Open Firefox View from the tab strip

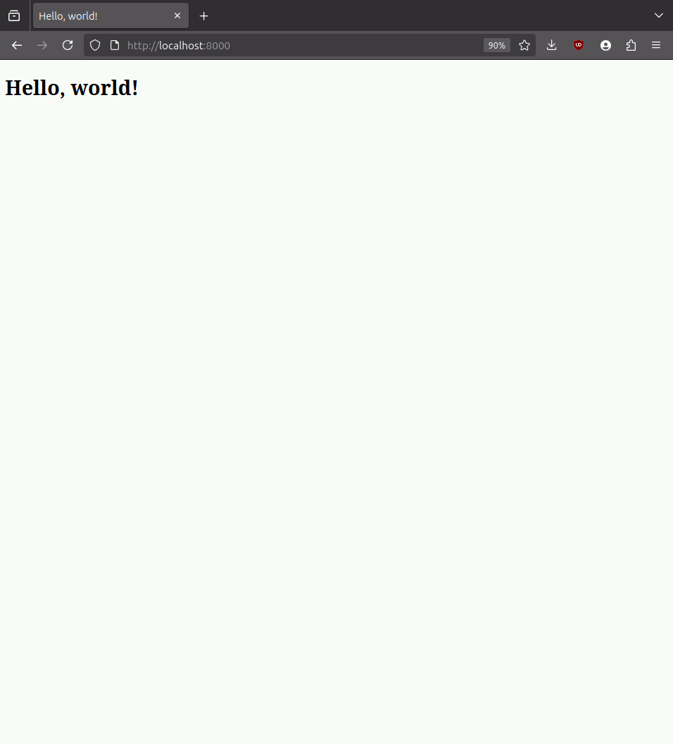click(x=14, y=15)
